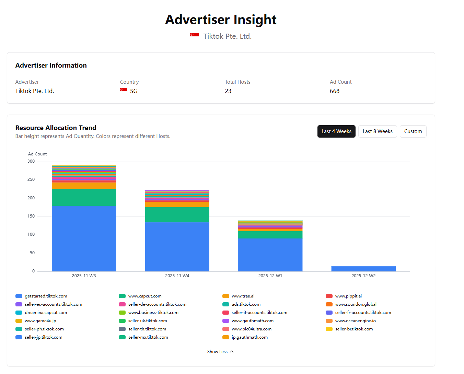Click the seller-es-accounts.tiktok.com legend label
Viewport: 464px width, 374px height.
pos(54,304)
